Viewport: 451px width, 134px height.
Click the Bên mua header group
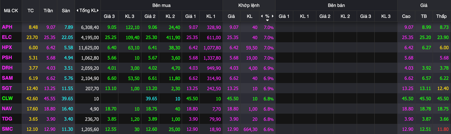click(x=161, y=5)
